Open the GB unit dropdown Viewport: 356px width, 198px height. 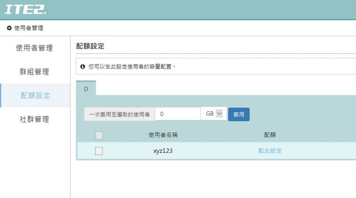[214, 114]
